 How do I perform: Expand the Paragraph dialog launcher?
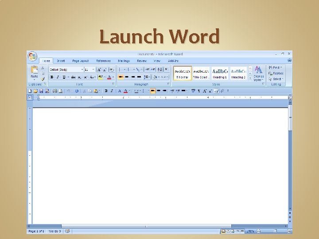(168, 84)
